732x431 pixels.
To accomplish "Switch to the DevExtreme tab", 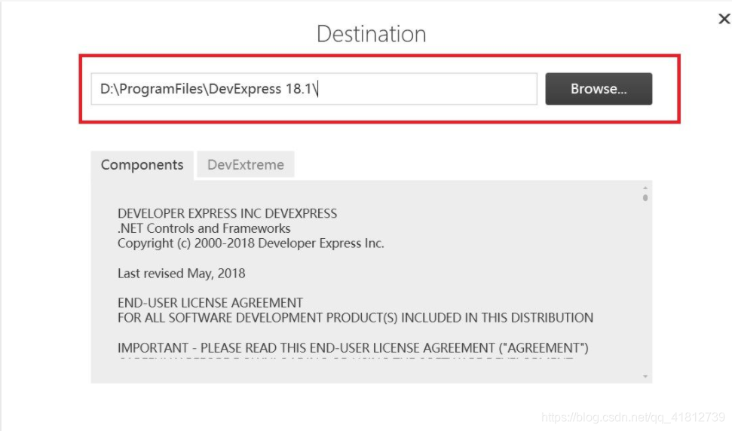I will click(x=246, y=165).
